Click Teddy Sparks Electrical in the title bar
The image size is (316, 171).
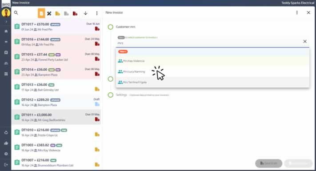[298, 3]
